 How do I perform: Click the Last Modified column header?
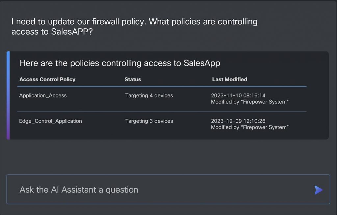pyautogui.click(x=229, y=79)
